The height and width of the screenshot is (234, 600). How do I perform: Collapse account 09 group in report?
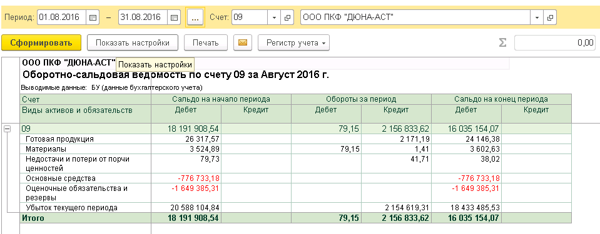[6, 129]
